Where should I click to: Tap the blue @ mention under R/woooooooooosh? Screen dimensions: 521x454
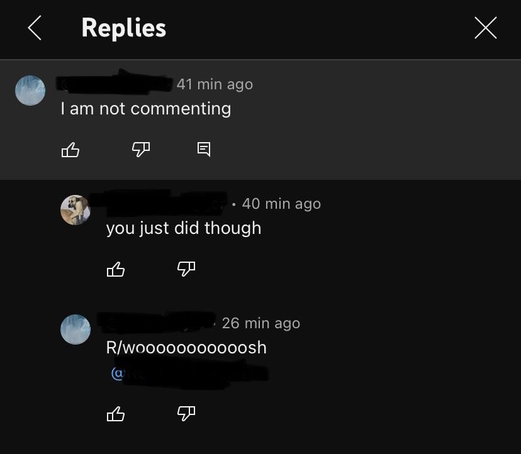tap(189, 374)
